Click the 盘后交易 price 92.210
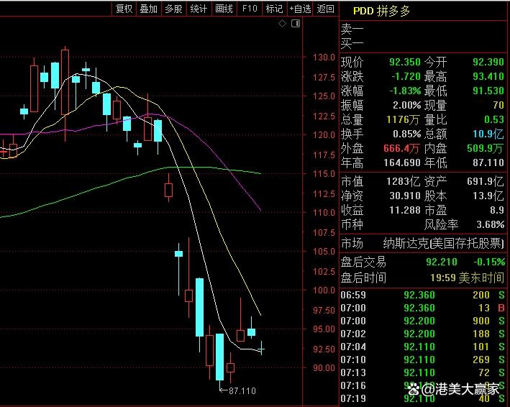The image size is (510, 407). pos(442,262)
